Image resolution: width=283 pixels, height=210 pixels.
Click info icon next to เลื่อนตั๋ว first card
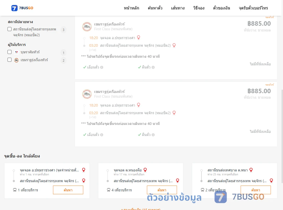[102, 67]
